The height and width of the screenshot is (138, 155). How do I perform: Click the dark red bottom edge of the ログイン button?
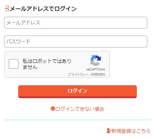point(77,97)
